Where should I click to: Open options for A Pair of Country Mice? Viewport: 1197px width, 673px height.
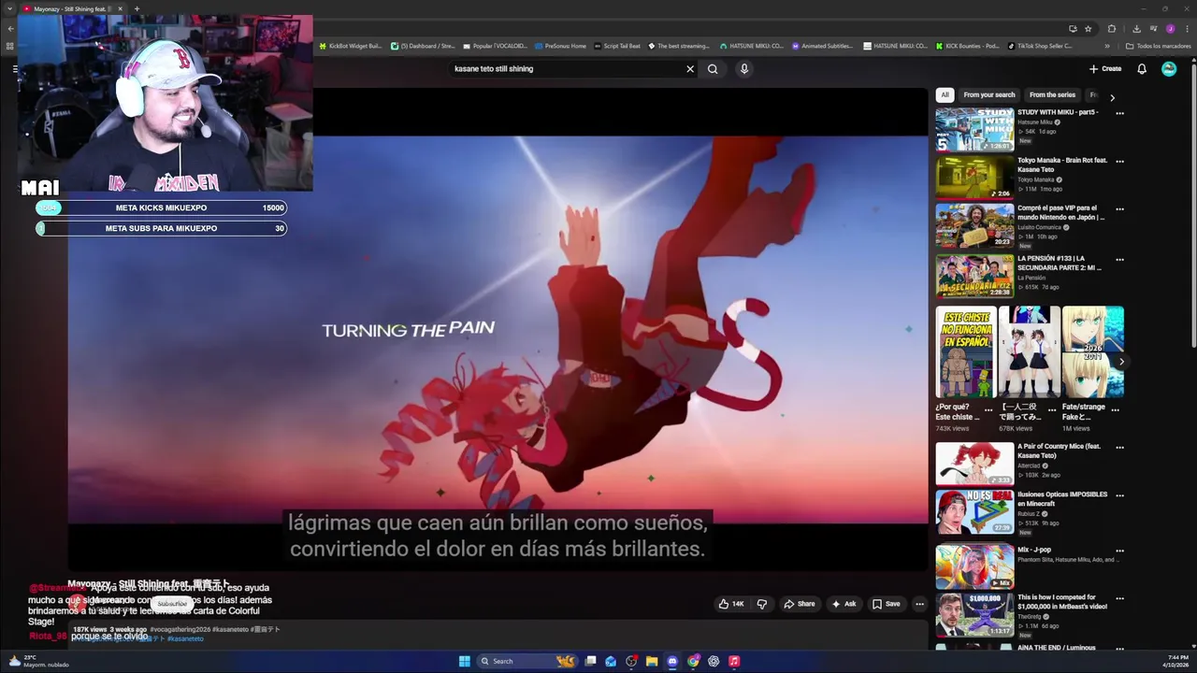click(x=1119, y=448)
